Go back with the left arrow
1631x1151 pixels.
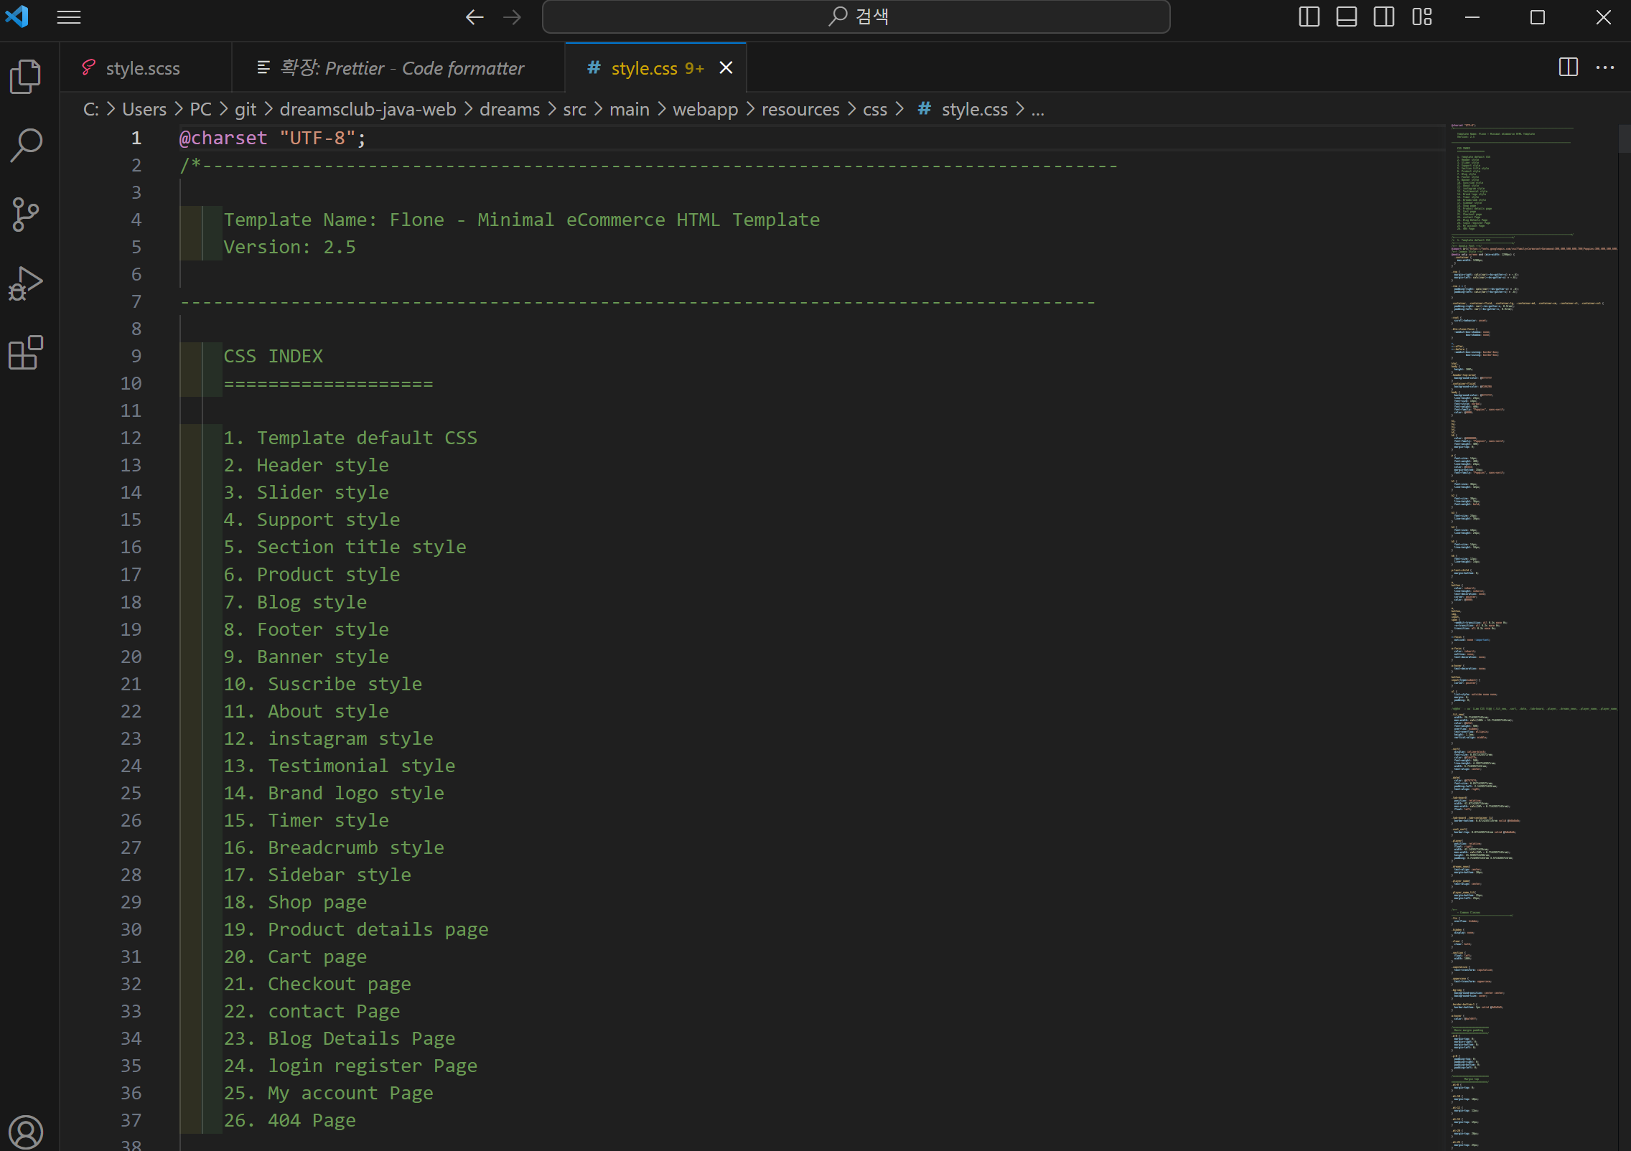point(475,17)
